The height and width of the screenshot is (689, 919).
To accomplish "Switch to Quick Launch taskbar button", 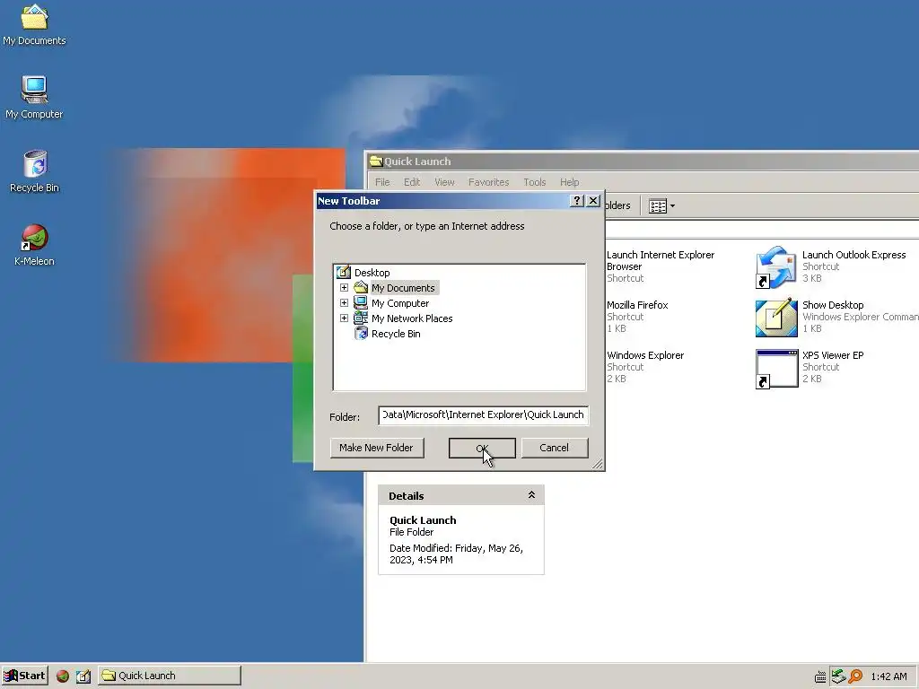I will pos(170,676).
